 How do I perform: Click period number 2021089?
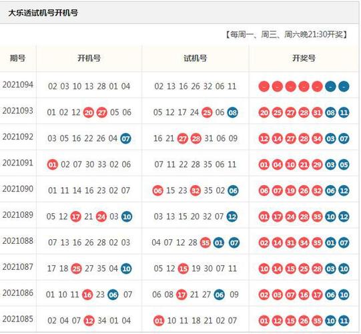(x=18, y=215)
